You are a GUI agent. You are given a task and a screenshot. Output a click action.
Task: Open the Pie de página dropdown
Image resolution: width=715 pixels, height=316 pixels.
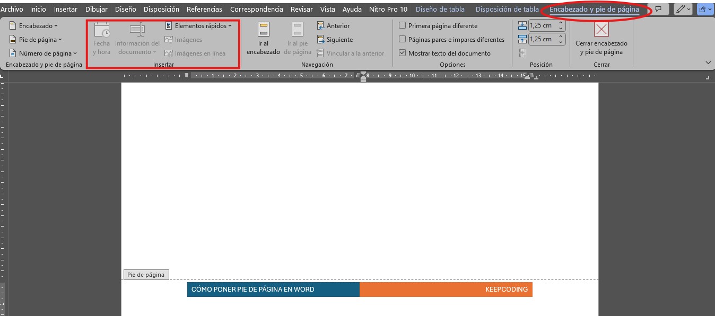pyautogui.click(x=36, y=40)
